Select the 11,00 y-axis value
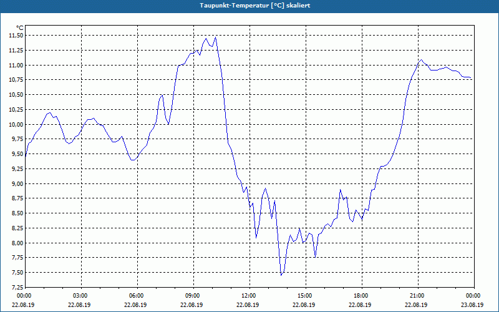The image size is (499, 312). click(16, 66)
